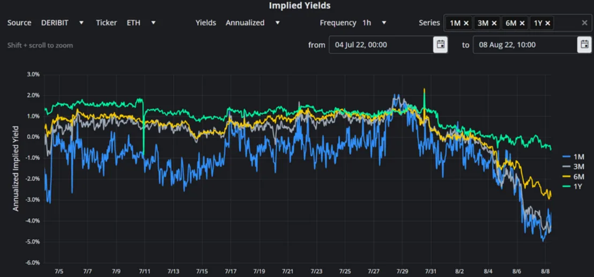Toggle the 3M legend entry
The height and width of the screenshot is (277, 594).
573,167
